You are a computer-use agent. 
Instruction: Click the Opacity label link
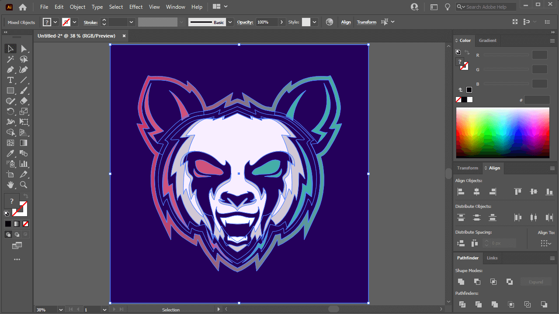(245, 22)
